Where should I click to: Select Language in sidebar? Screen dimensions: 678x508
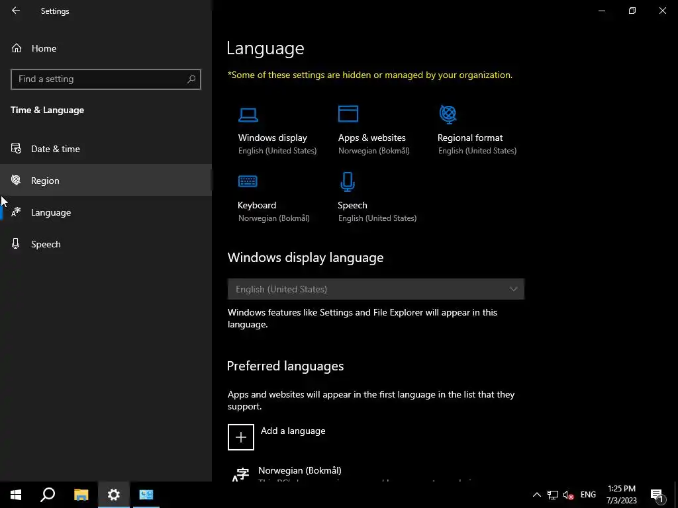pyautogui.click(x=106, y=212)
